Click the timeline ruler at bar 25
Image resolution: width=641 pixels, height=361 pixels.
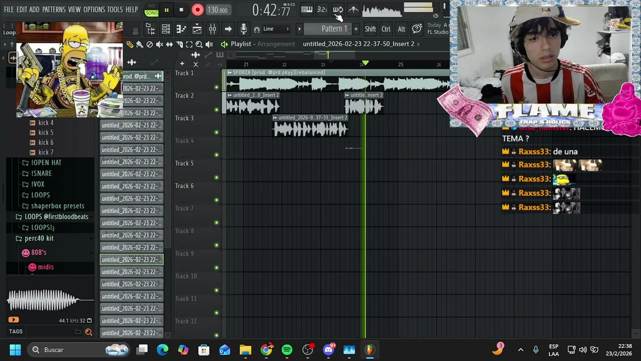(401, 64)
